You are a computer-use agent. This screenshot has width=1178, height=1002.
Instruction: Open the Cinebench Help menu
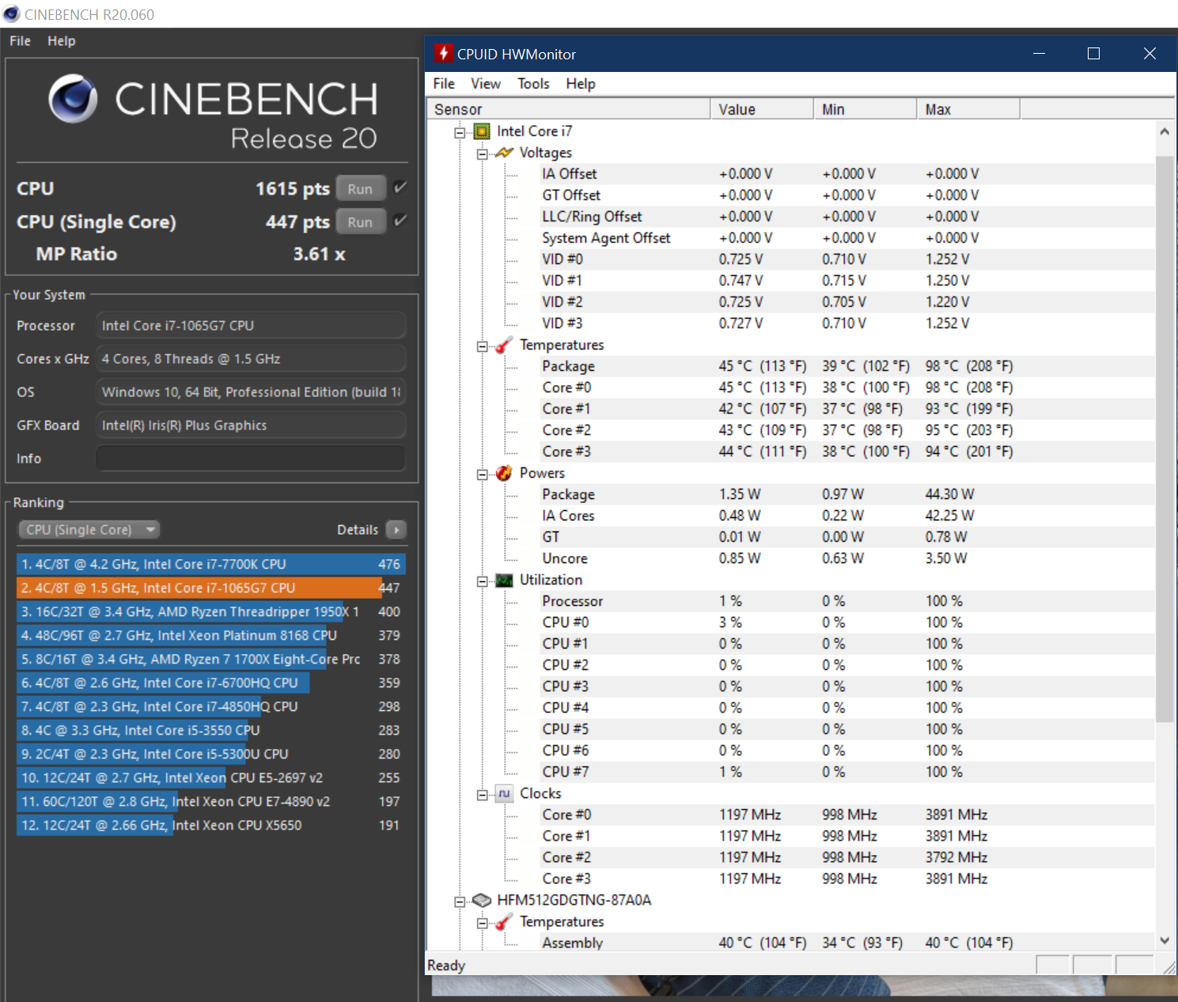61,41
